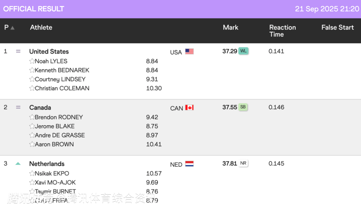Toggle favorite star for Jerome BLAKE
Image resolution: width=361 pixels, height=210 pixels.
pyautogui.click(x=32, y=126)
